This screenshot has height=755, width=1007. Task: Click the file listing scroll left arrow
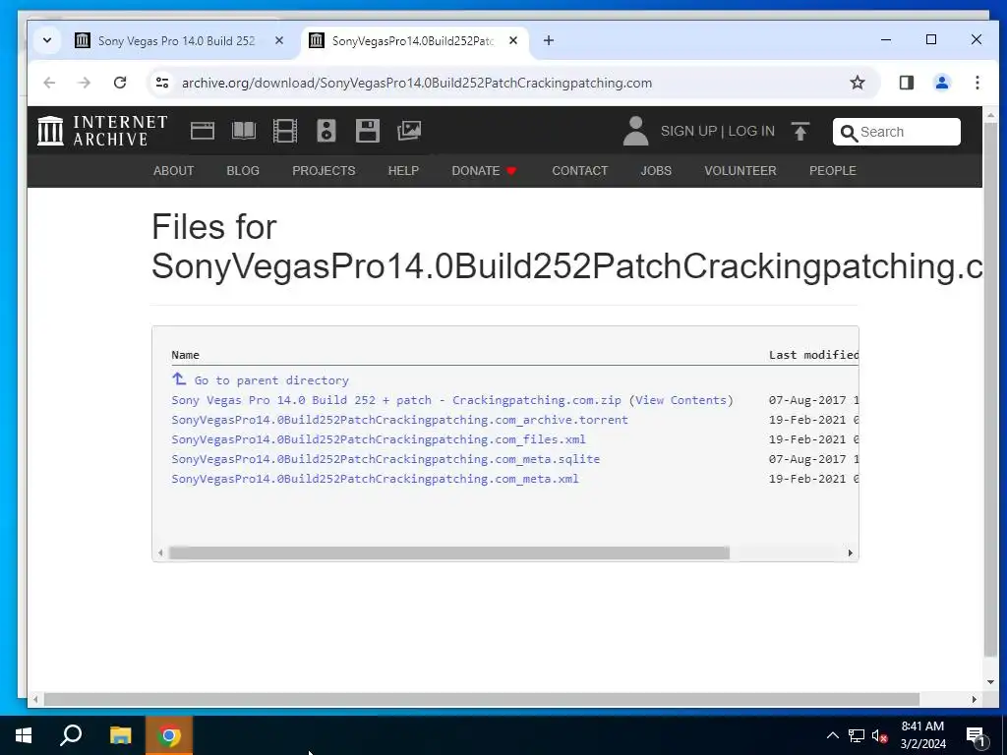click(160, 552)
